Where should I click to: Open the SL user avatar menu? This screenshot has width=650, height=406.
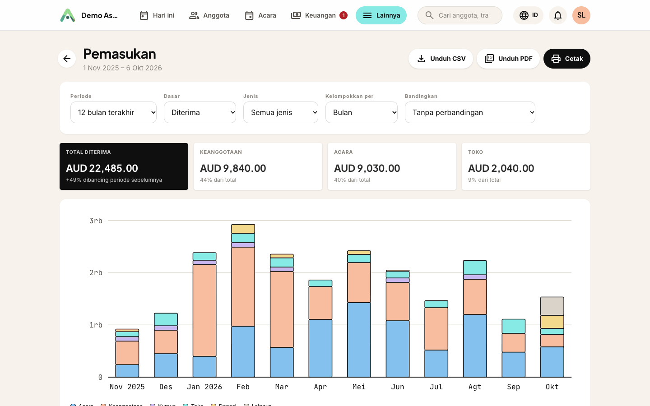tap(581, 15)
